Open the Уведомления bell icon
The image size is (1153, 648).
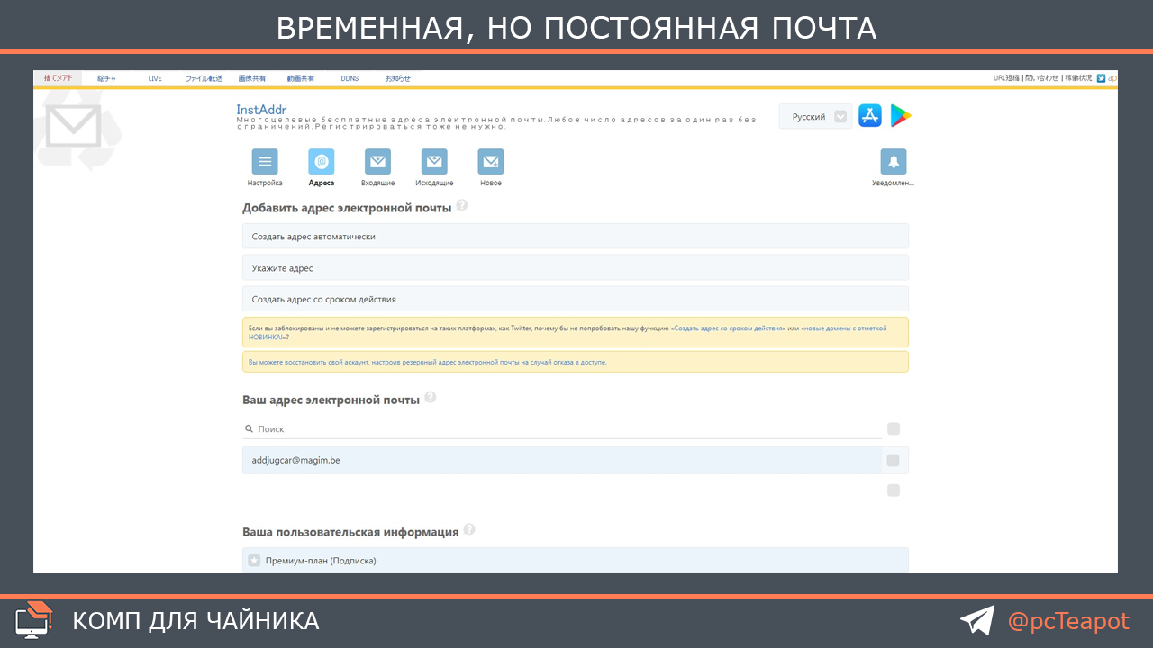point(894,162)
